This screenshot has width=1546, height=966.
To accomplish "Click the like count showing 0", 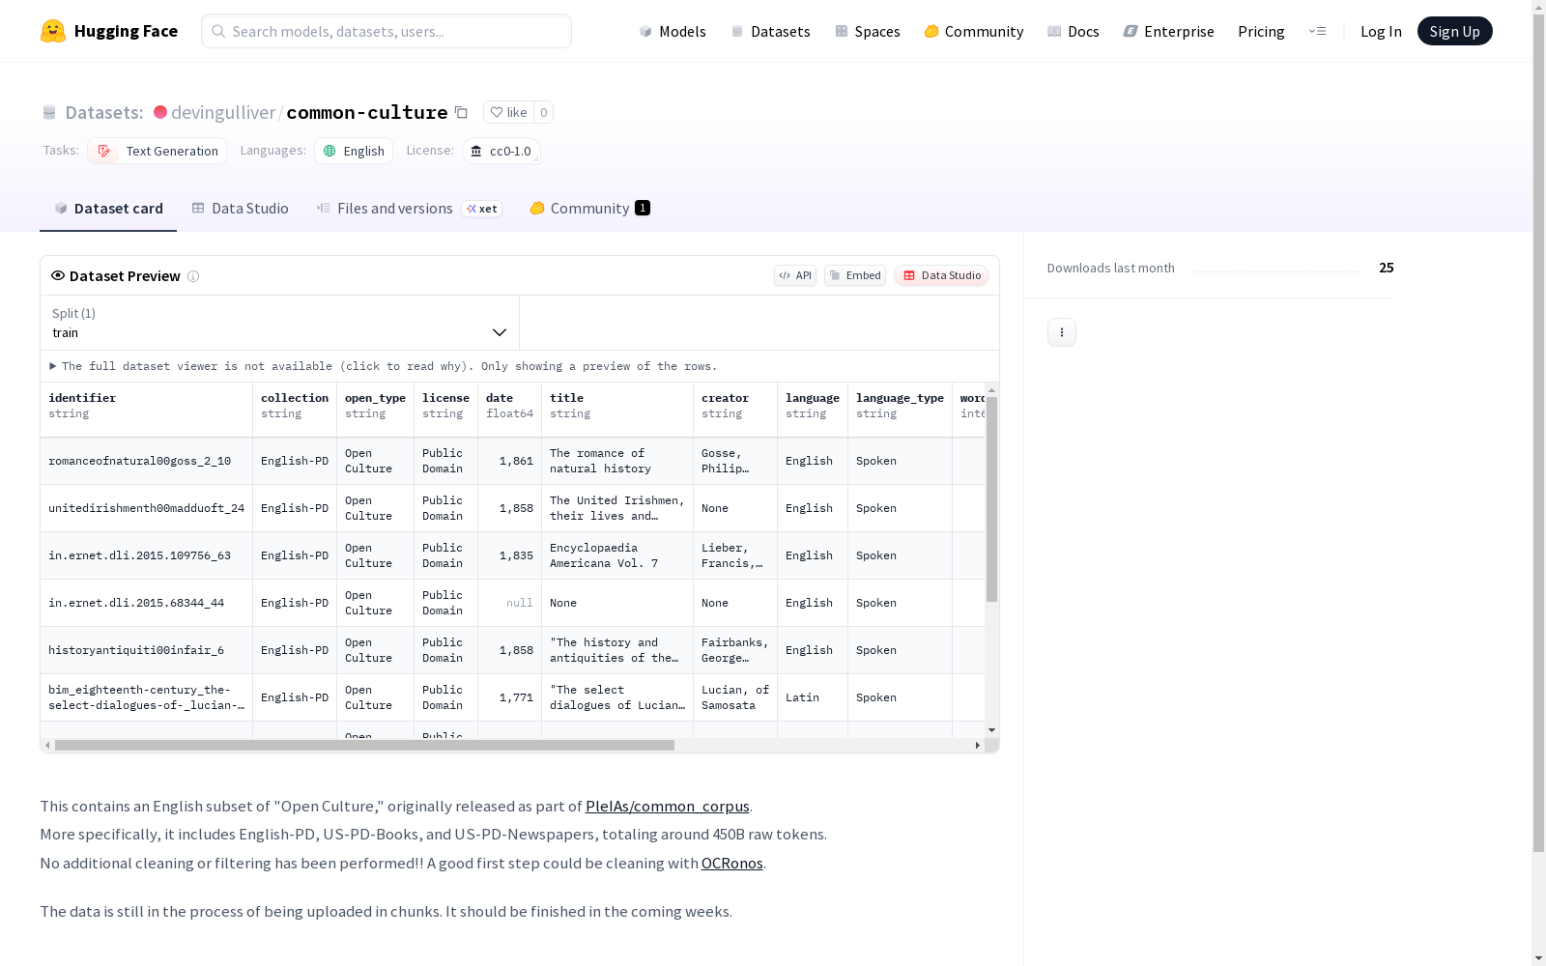I will point(544,112).
